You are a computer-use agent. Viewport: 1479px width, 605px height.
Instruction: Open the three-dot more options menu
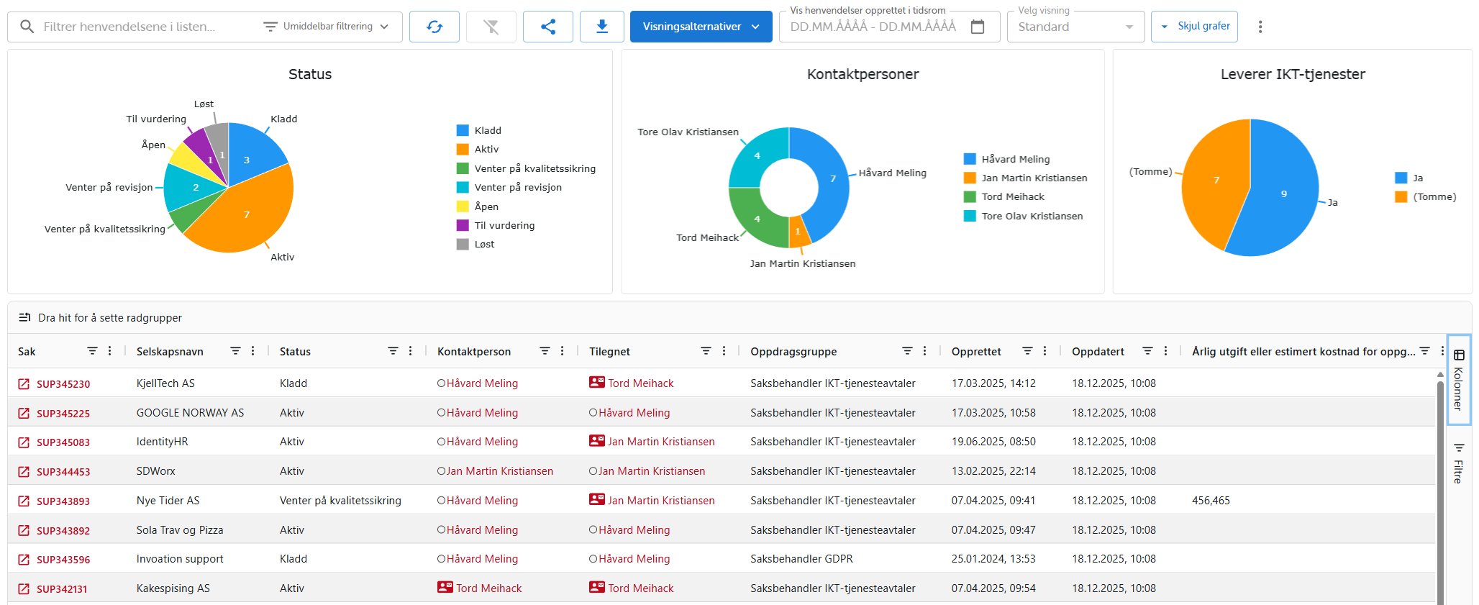point(1260,27)
